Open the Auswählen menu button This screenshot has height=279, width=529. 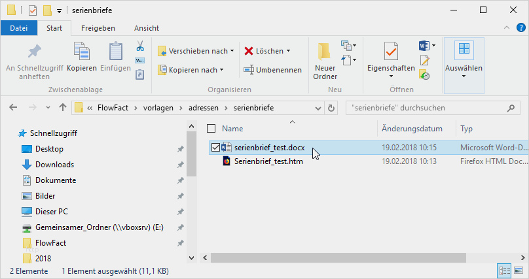pos(464,65)
